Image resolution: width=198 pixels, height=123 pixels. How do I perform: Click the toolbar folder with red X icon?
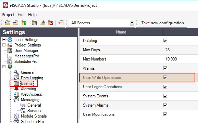click(51, 23)
